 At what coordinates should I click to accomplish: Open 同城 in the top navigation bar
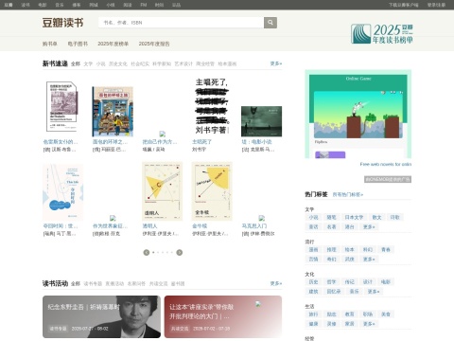pyautogui.click(x=94, y=5)
